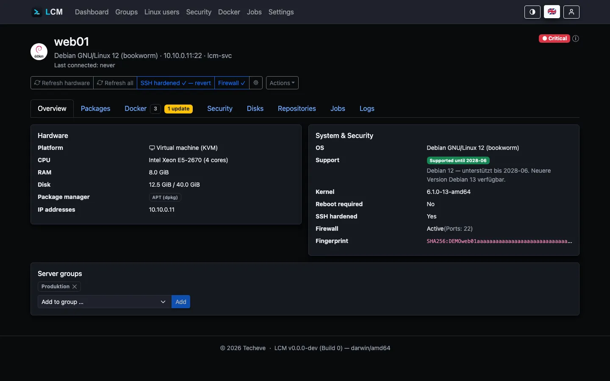
Task: Click the info icon beside Critical badge
Action: (x=576, y=39)
